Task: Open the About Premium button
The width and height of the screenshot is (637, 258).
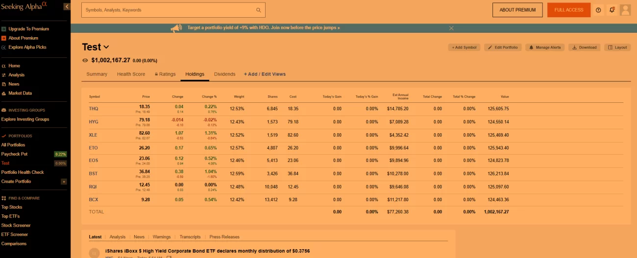Action: point(517,10)
